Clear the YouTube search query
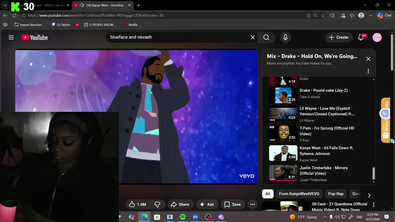395x222 pixels. coord(252,37)
